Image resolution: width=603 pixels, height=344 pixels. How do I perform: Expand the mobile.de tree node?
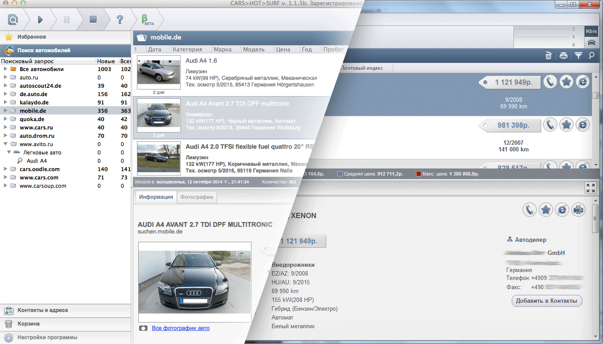tap(5, 111)
